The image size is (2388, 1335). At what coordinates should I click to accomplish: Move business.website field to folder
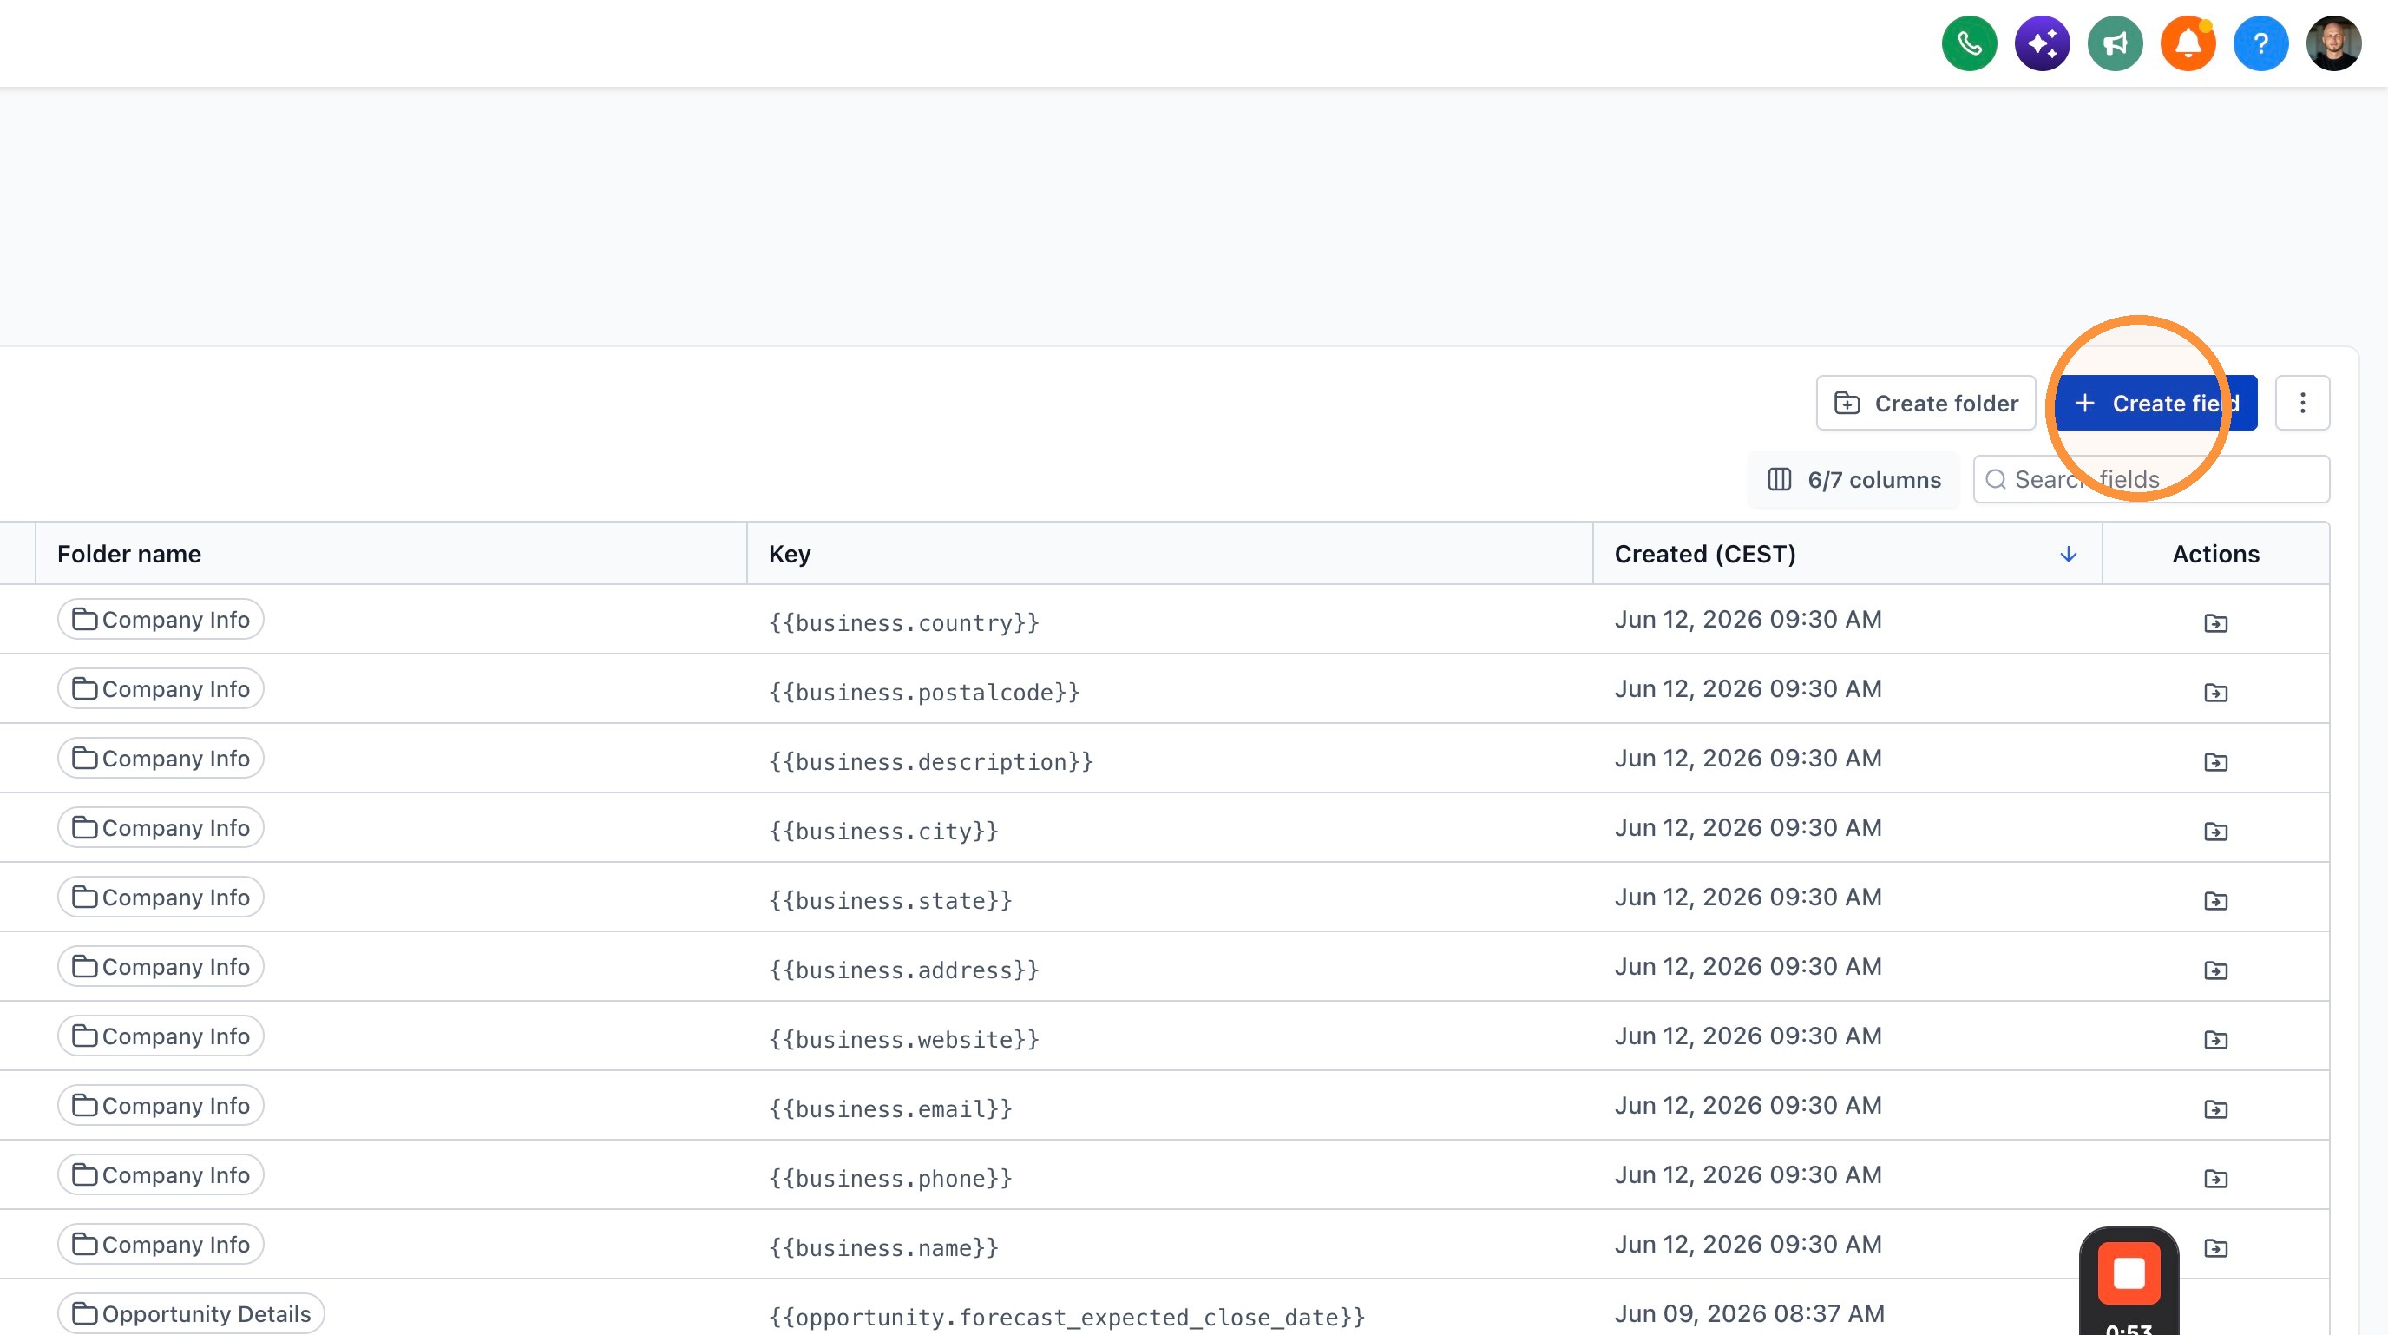2215,1040
